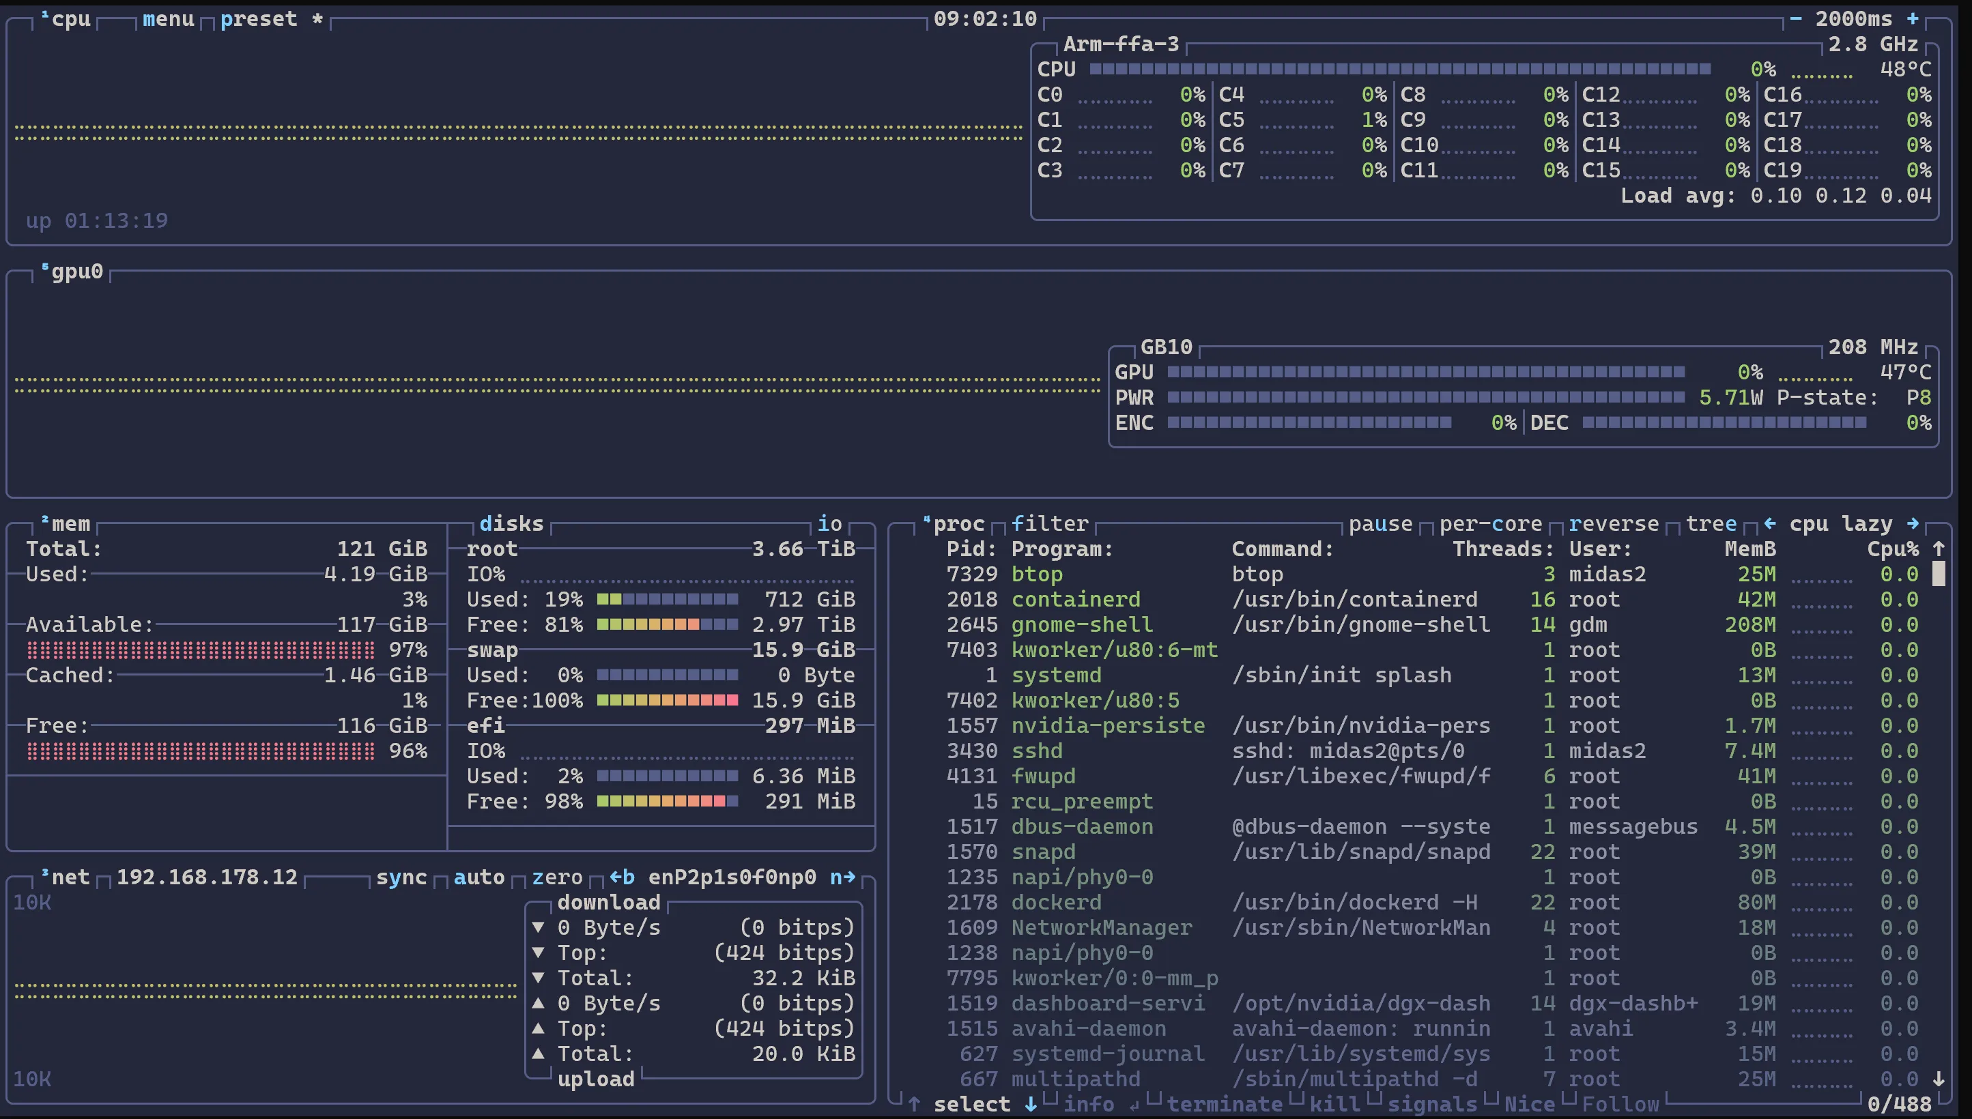
Task: Enable tree view in the process list
Action: [1711, 523]
